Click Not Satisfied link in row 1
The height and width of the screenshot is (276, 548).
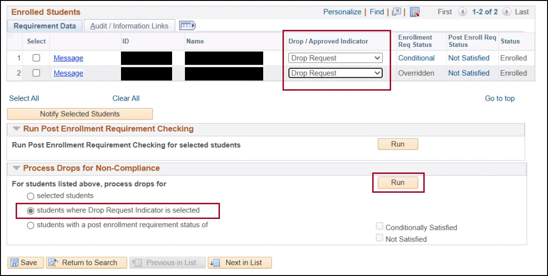[x=469, y=58]
